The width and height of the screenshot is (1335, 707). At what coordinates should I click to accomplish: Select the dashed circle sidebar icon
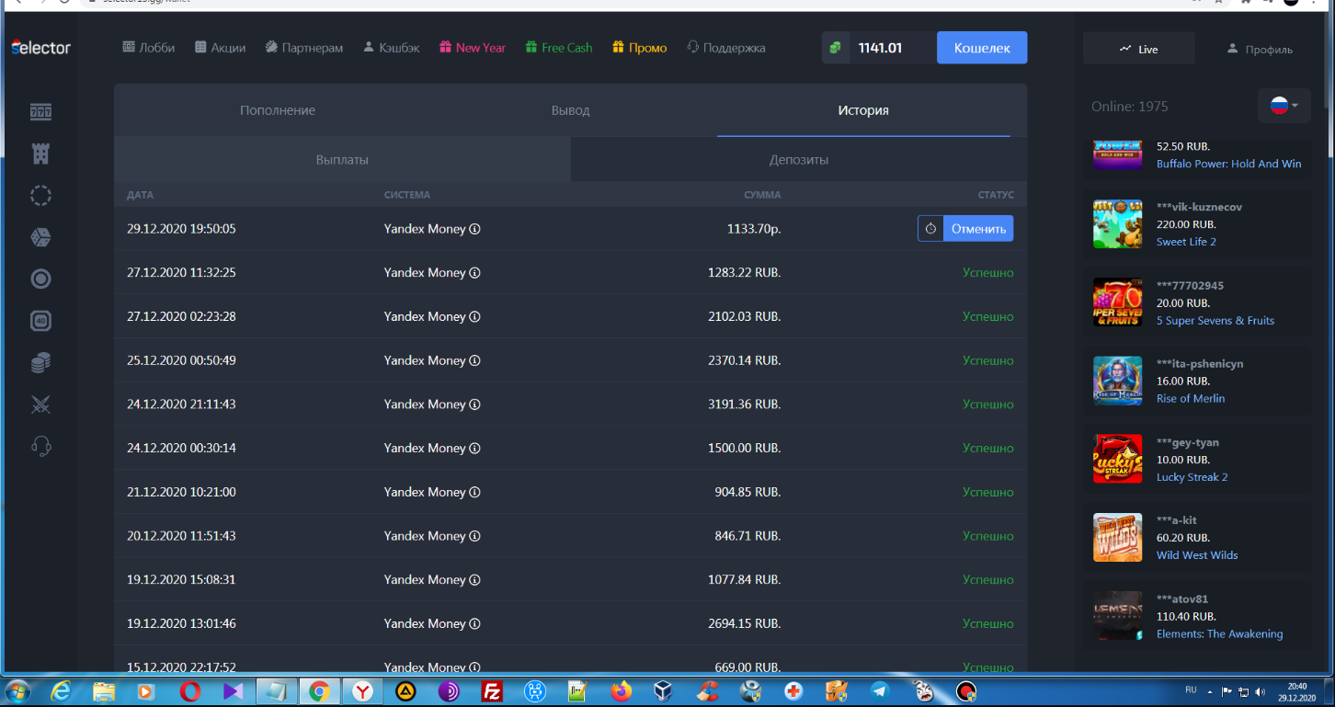pos(40,196)
